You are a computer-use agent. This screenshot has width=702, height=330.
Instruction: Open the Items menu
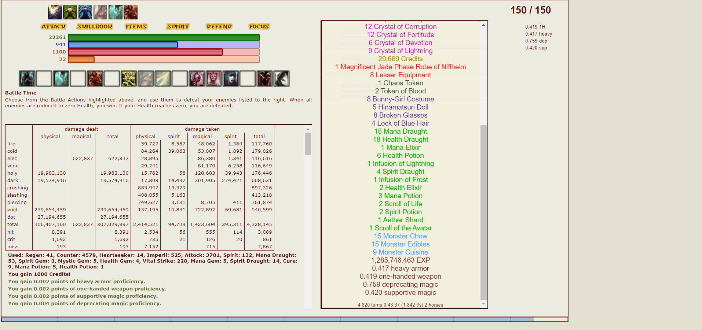[x=136, y=26]
